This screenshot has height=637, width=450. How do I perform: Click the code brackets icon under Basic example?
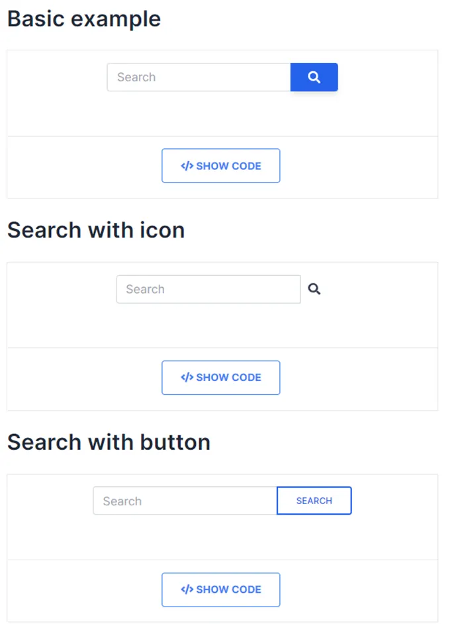tap(187, 166)
